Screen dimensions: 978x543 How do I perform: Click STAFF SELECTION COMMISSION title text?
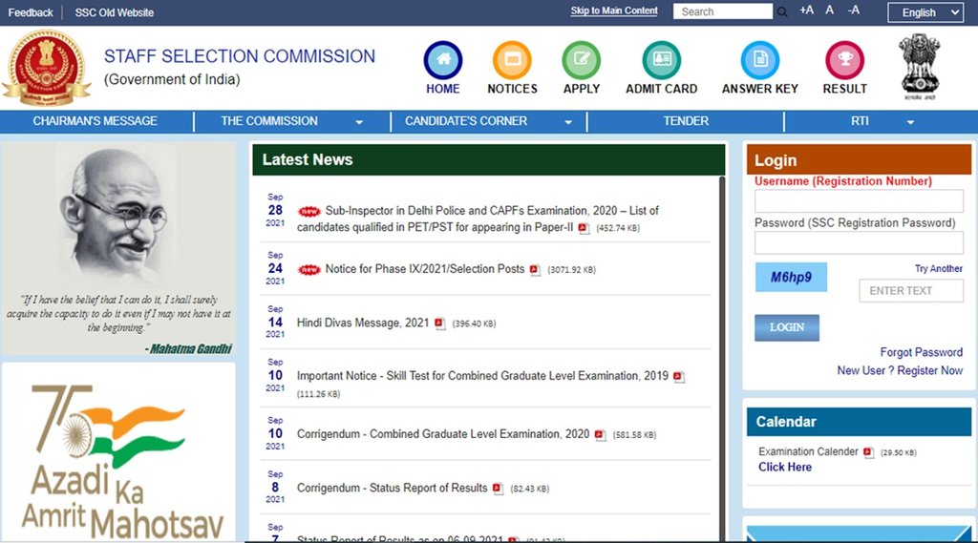pyautogui.click(x=240, y=56)
